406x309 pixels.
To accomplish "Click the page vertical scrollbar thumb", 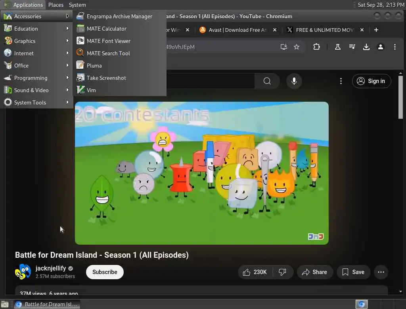I will point(400,97).
